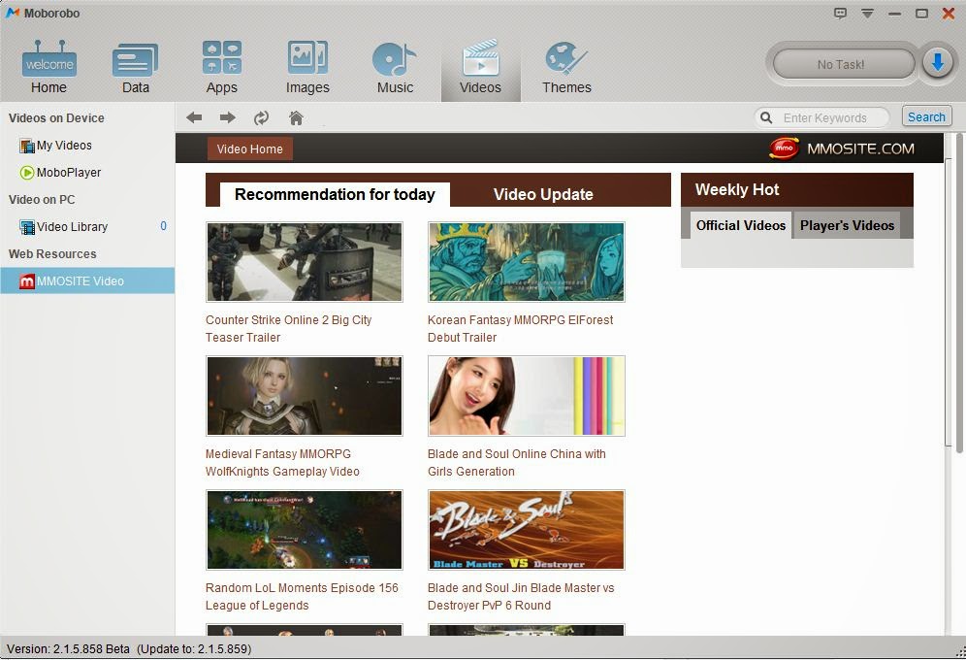
Task: Open the ElForest Debut Trailer thumbnail
Action: pyautogui.click(x=526, y=262)
